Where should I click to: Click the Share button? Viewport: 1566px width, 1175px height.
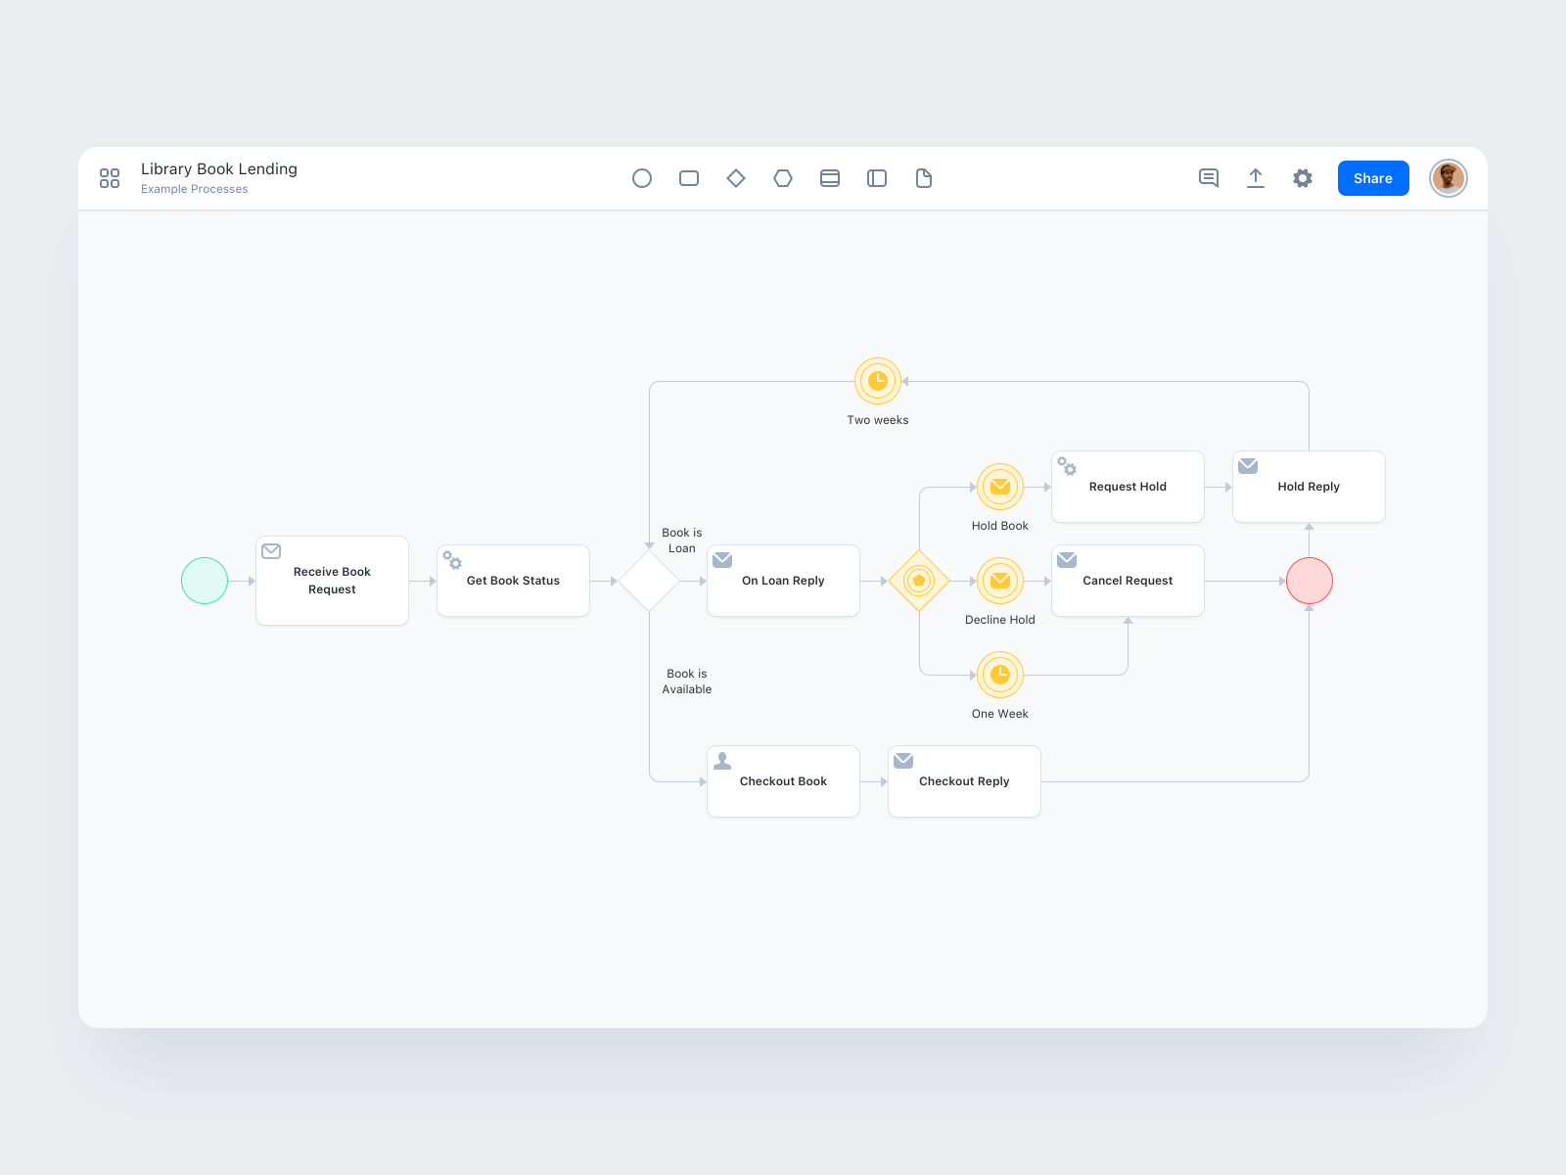click(1372, 178)
